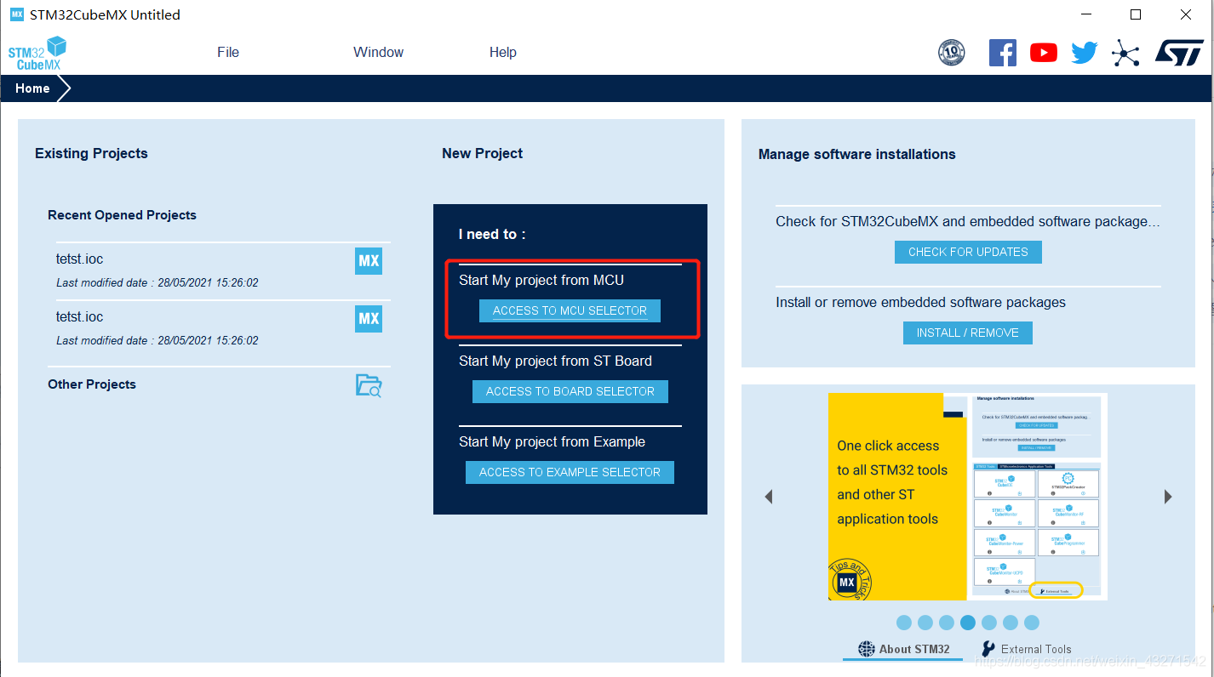1214x677 pixels.
Task: Click "Start My project from ST Board" text
Action: click(x=555, y=361)
